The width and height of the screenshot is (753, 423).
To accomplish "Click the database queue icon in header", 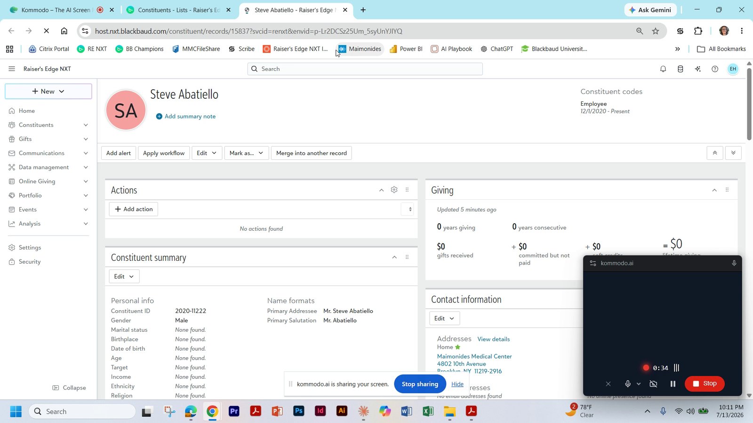I will (x=680, y=69).
